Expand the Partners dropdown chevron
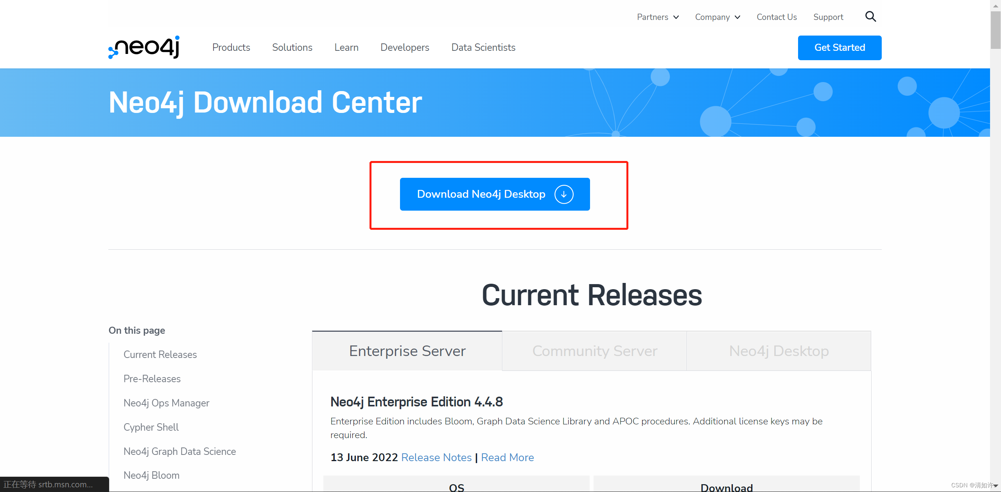Screen dimensions: 1001x492 point(676,17)
